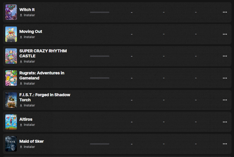Click the SUPER CRAZY RHYTHM CASTLE cover thumbnail
234x157 pixels.
(x=11, y=56)
